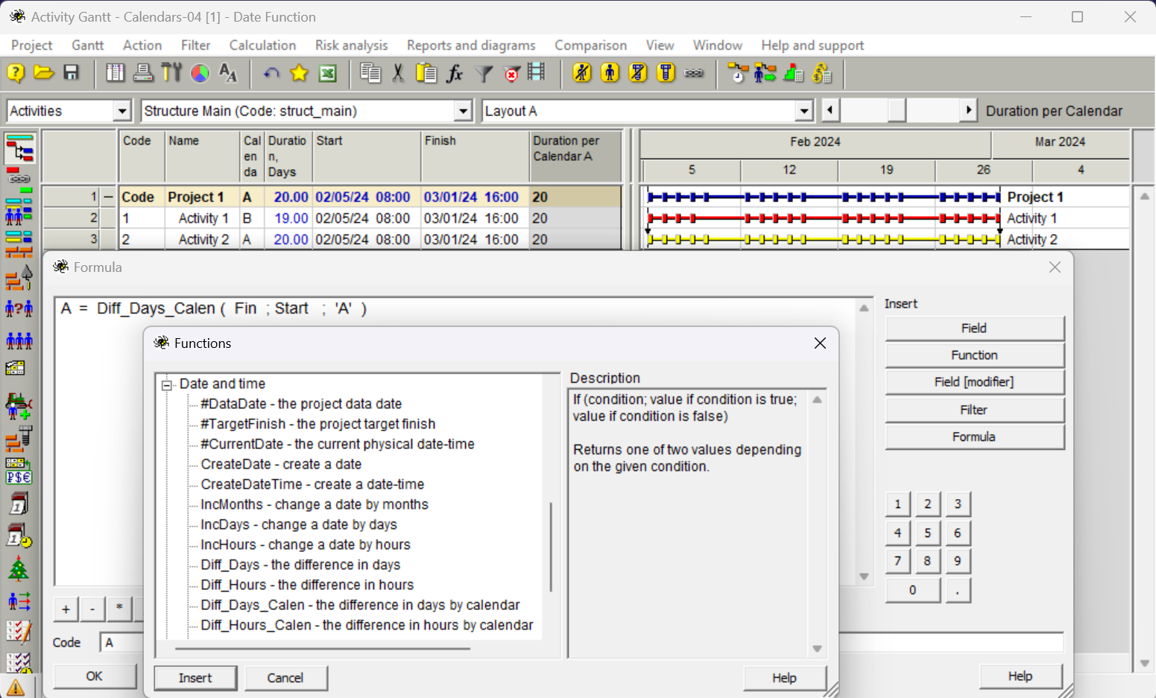Select #DataDate function in the list
Screen dimensions: 1156x698
coord(301,404)
